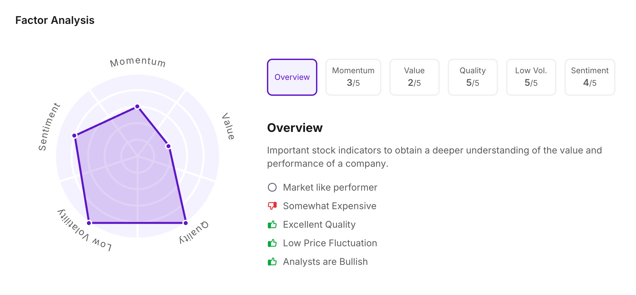The image size is (636, 295).
Task: Click the Low Volatility point on radar chart
Action: click(89, 223)
